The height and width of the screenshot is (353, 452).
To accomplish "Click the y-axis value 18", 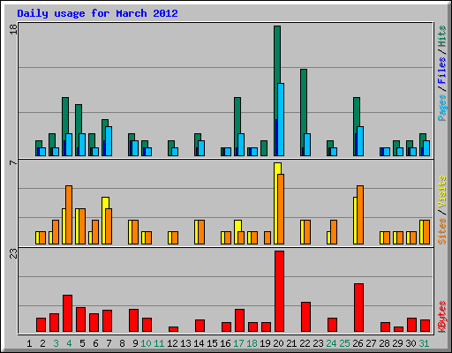I will click(13, 29).
